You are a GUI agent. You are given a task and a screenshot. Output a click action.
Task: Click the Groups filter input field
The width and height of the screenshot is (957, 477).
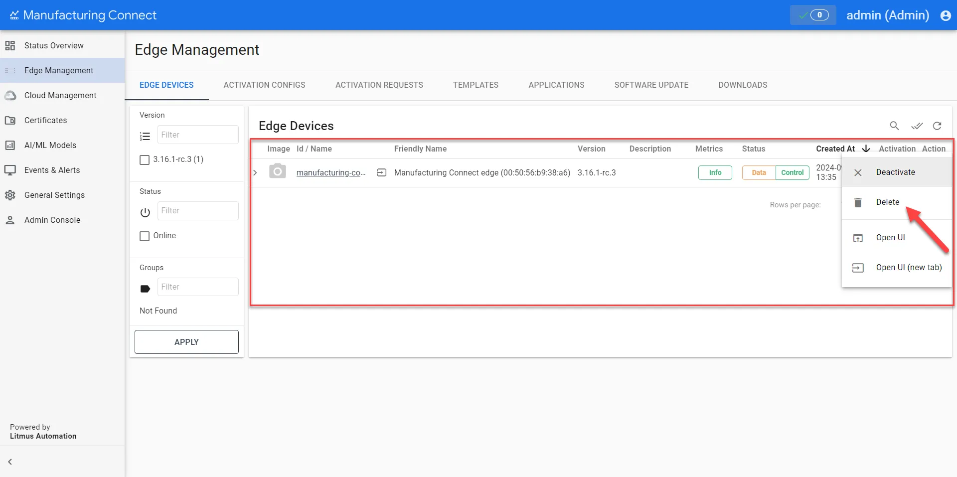tap(198, 287)
